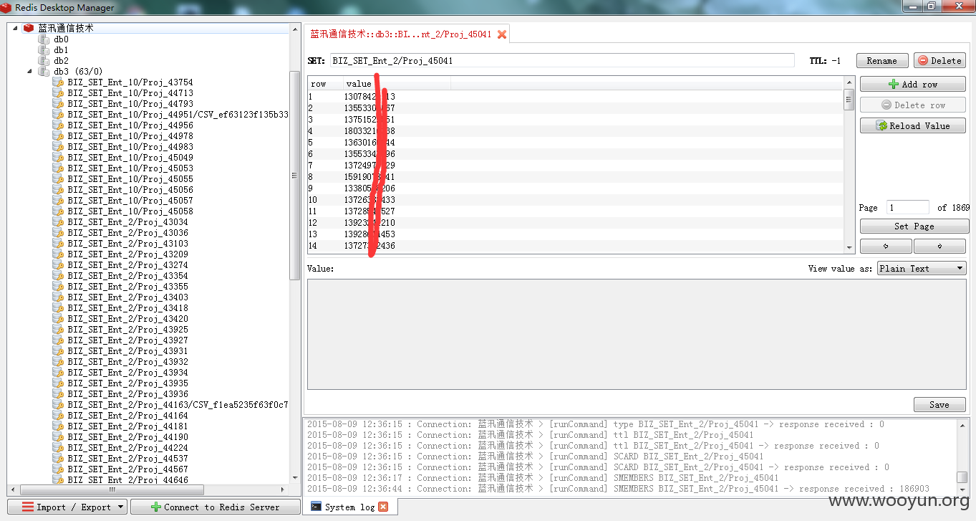Image resolution: width=976 pixels, height=521 pixels.
Task: Select key BIZ_SET_Ent_2/Proj_44537
Action: tap(128, 459)
